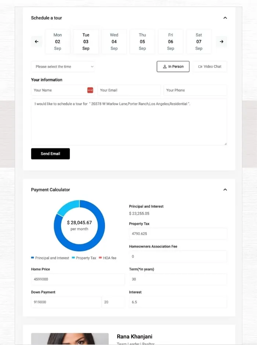Screen dimensions: 257x345
Task: Choose the Video Chat tour option
Action: point(210,67)
